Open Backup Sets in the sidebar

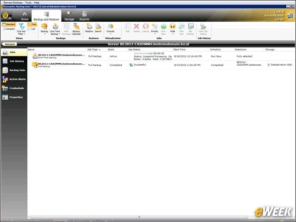pyautogui.click(x=14, y=70)
